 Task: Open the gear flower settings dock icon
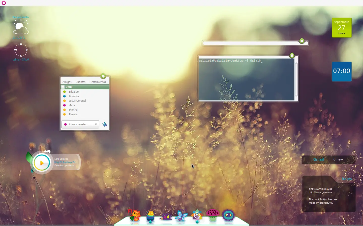(197, 216)
